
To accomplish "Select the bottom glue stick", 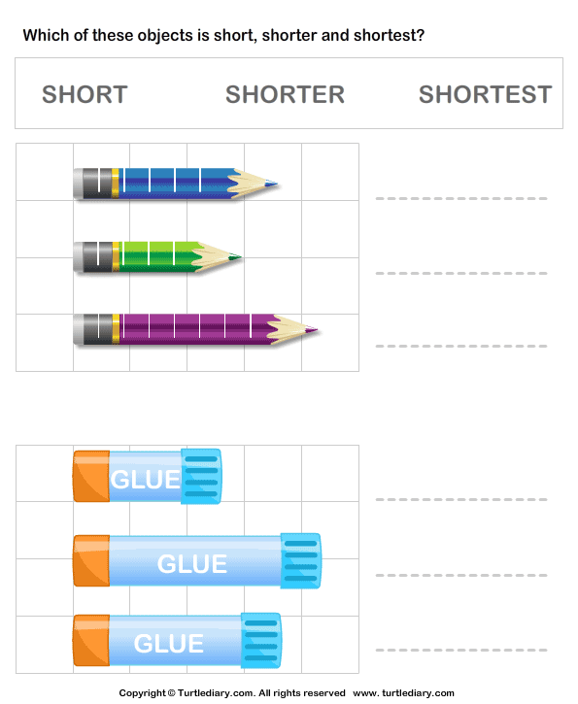I will point(178,641).
